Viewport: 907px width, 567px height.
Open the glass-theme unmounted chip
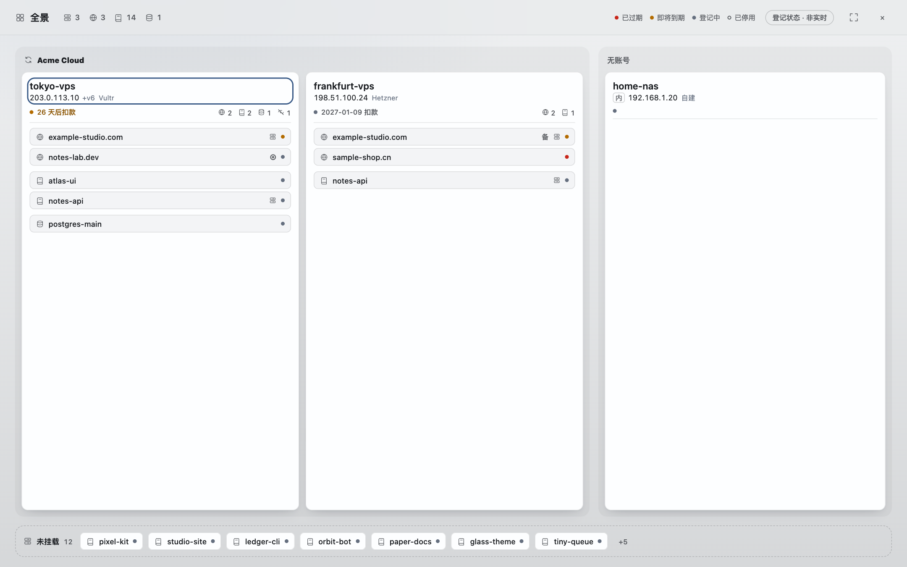coord(490,542)
